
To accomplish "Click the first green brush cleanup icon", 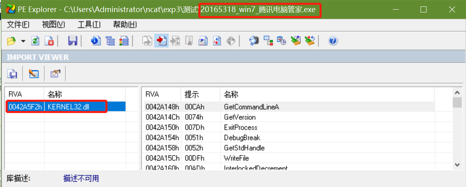I will (296, 41).
